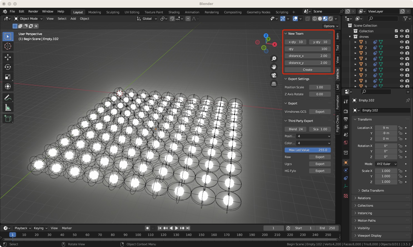413x247 pixels.
Task: Open the Tool properties tab icon
Action: point(346,101)
